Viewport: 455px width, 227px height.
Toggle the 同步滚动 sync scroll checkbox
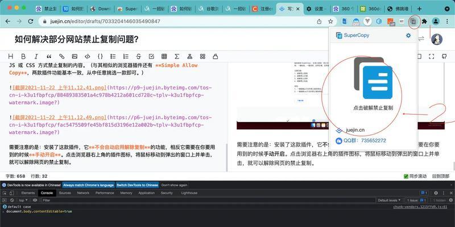pos(406,176)
